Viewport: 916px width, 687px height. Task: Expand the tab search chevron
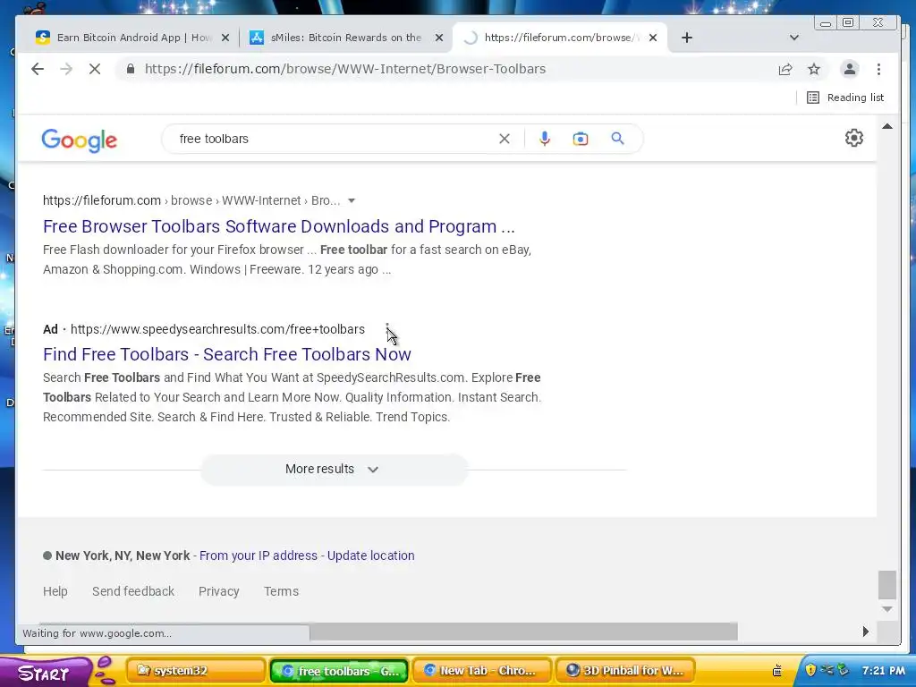[794, 38]
